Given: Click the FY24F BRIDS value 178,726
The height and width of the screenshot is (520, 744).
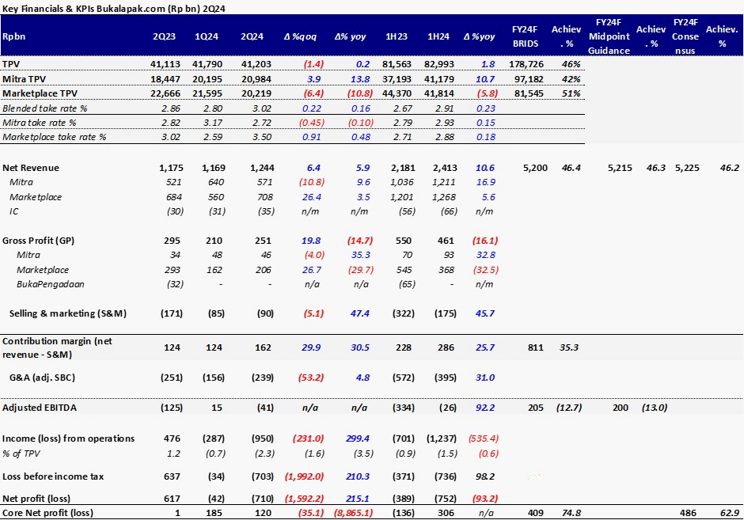Looking at the screenshot, I should (x=526, y=64).
